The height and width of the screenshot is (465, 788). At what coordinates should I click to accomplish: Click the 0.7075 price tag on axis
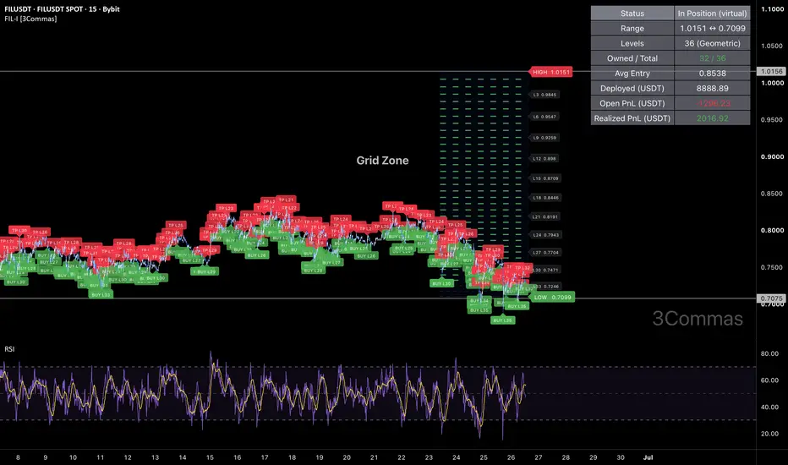point(771,298)
